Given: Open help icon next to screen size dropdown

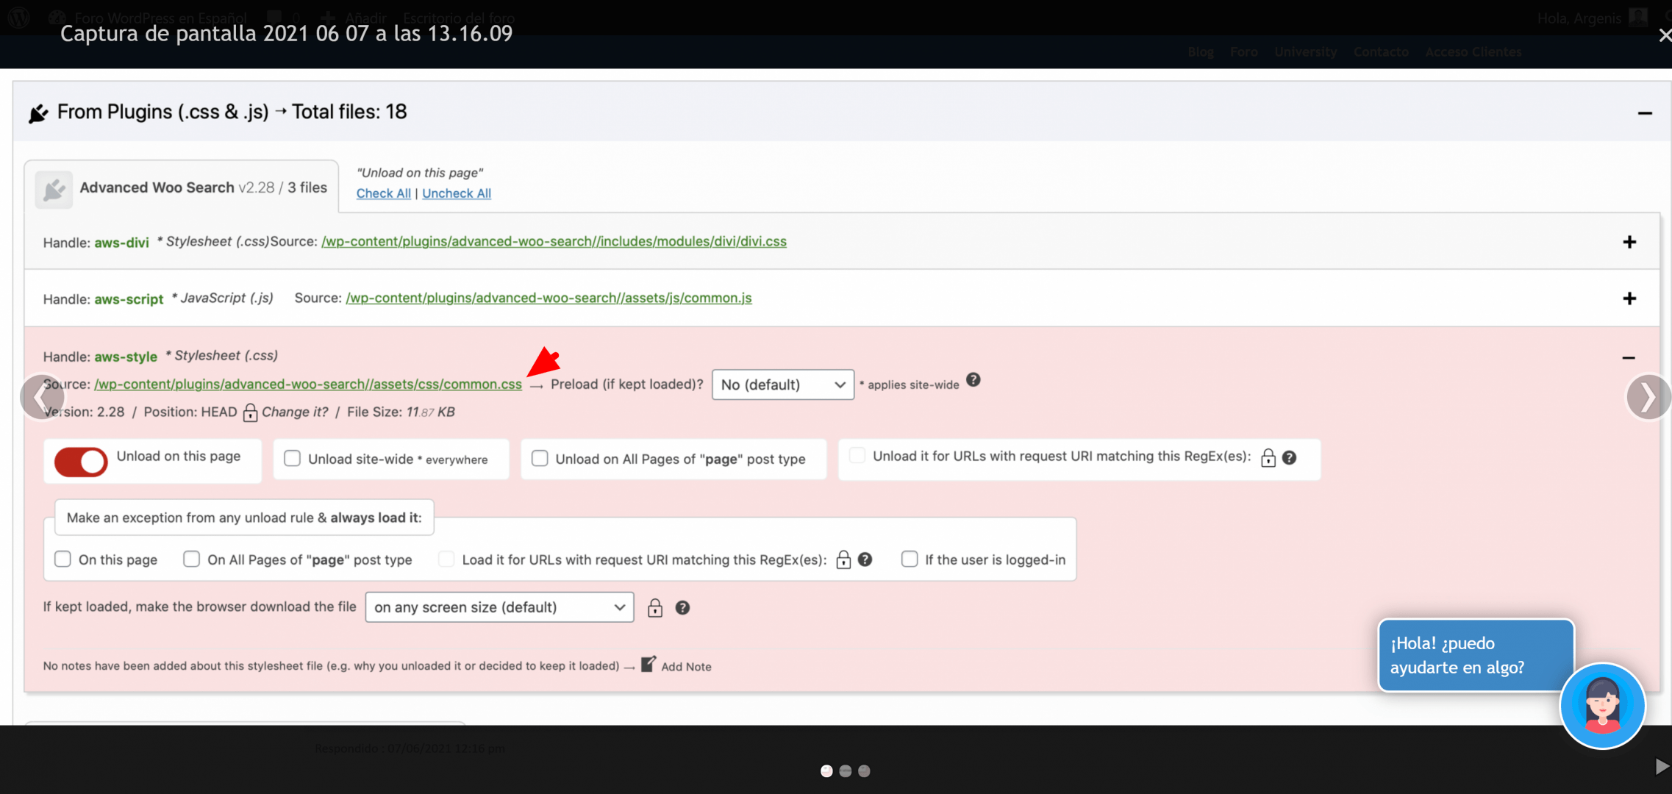Looking at the screenshot, I should (682, 608).
